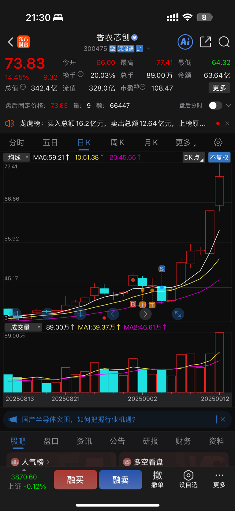
Task: Open the DK点 dropdown
Action: [193, 158]
